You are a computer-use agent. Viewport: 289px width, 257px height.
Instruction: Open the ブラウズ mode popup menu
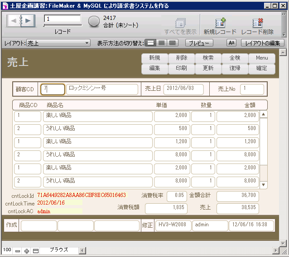point(59,250)
